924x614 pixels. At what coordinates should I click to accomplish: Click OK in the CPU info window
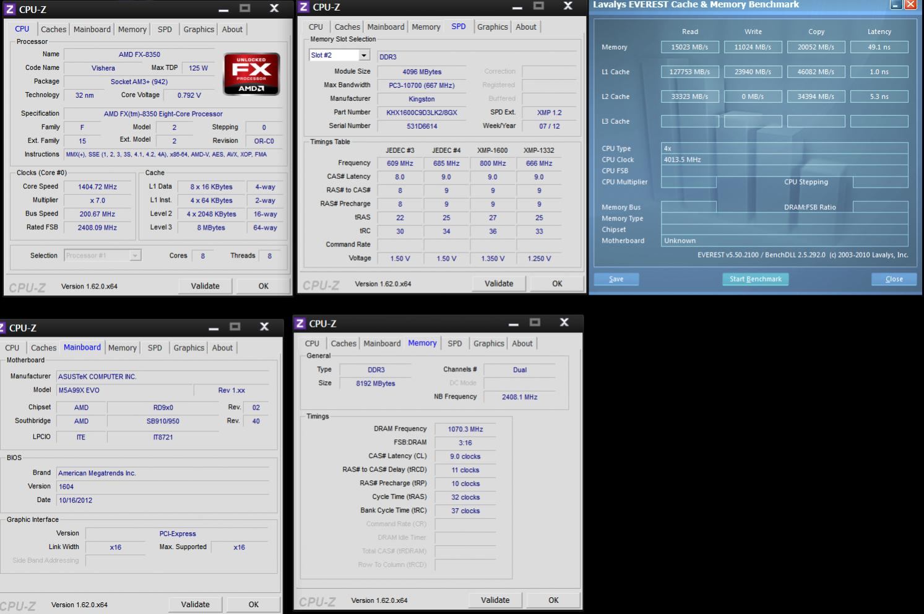[264, 286]
